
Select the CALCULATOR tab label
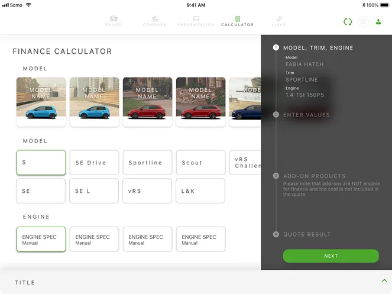pos(238,24)
